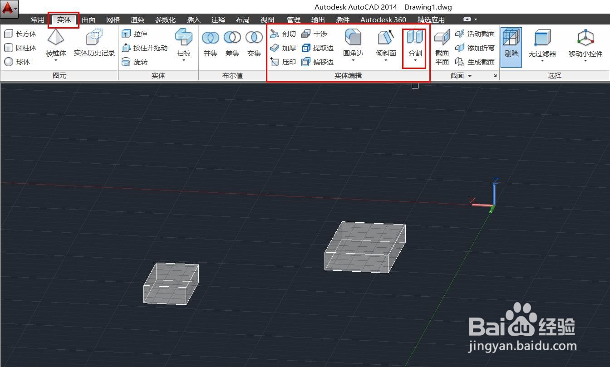Switch to the 视图 tab

pyautogui.click(x=267, y=20)
